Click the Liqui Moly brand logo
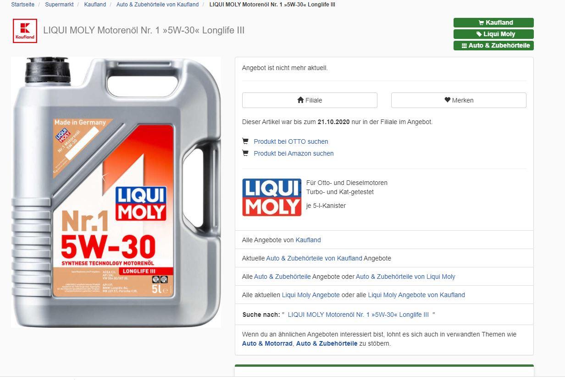The width and height of the screenshot is (565, 380). pyautogui.click(x=272, y=197)
